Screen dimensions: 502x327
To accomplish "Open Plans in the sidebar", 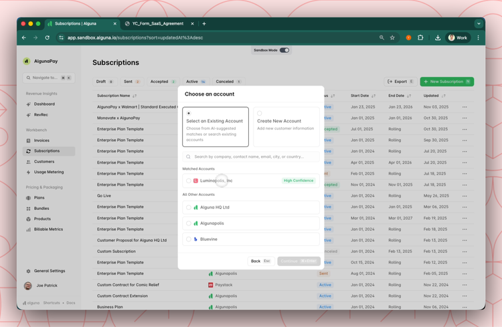I will click(x=39, y=198).
